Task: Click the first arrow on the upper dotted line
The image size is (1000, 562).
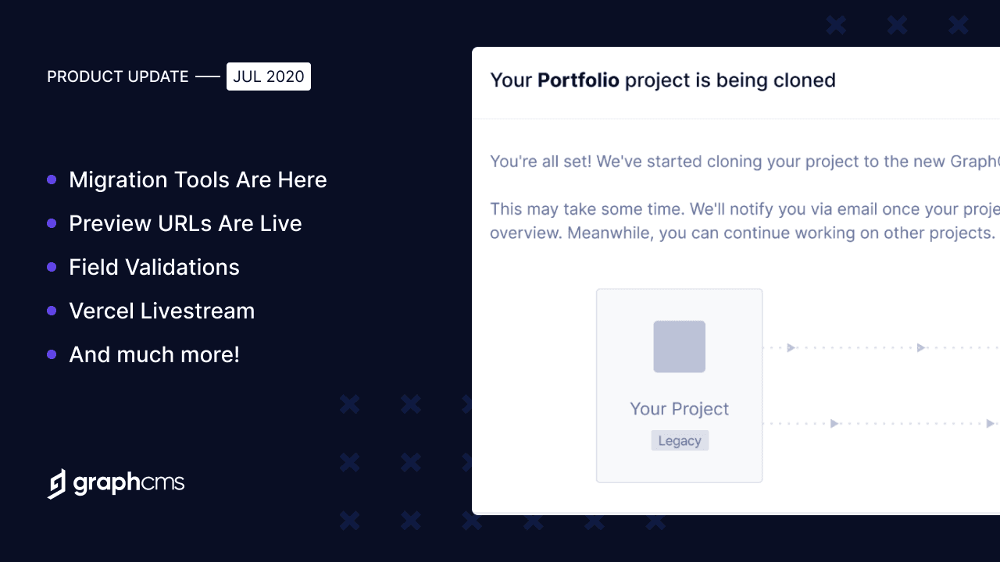Action: [791, 347]
